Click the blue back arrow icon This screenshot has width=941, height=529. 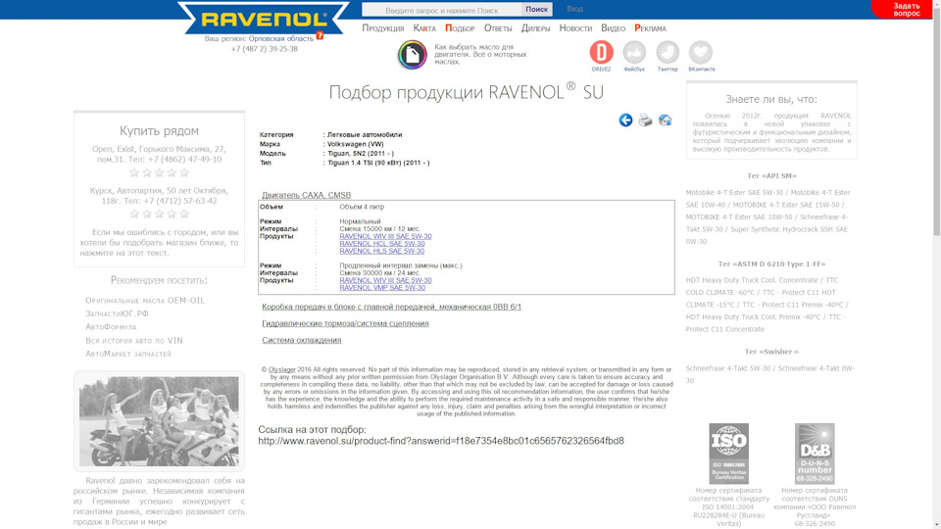pyautogui.click(x=625, y=120)
